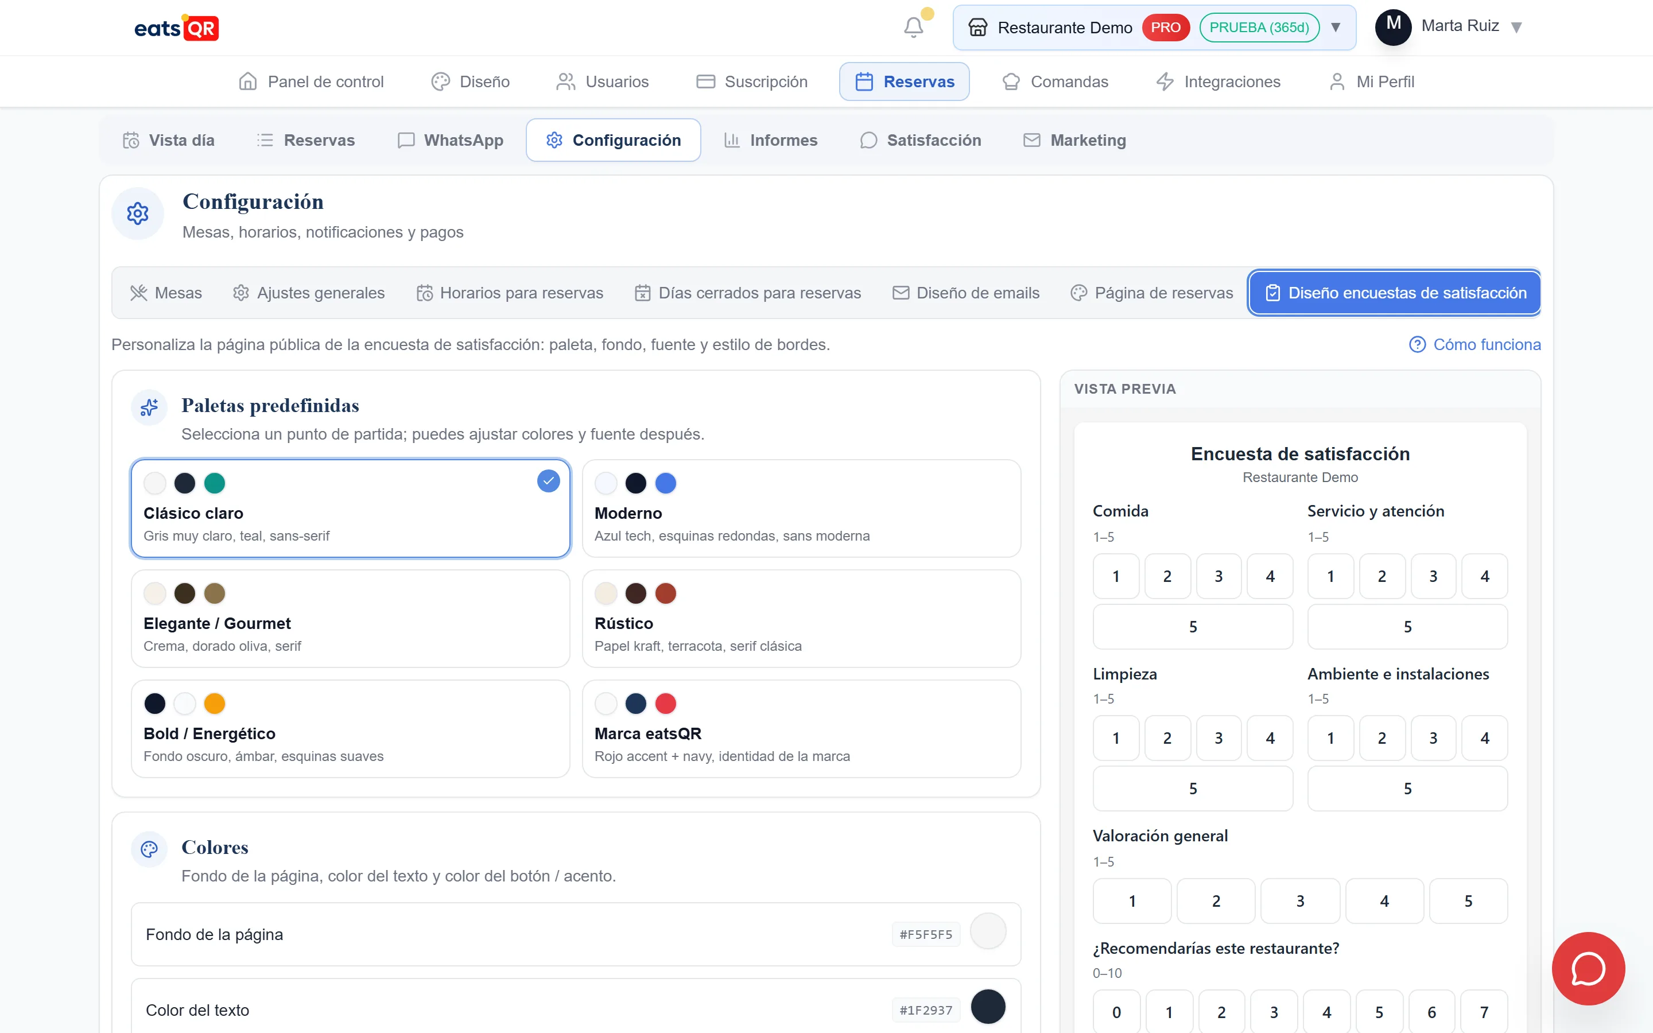This screenshot has width=1653, height=1033.
Task: Click the eatsQR logo
Action: tap(176, 28)
